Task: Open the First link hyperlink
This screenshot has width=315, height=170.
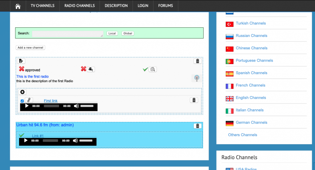Action: click(x=51, y=101)
